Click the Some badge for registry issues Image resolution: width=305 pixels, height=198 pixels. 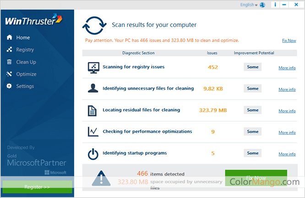point(252,67)
